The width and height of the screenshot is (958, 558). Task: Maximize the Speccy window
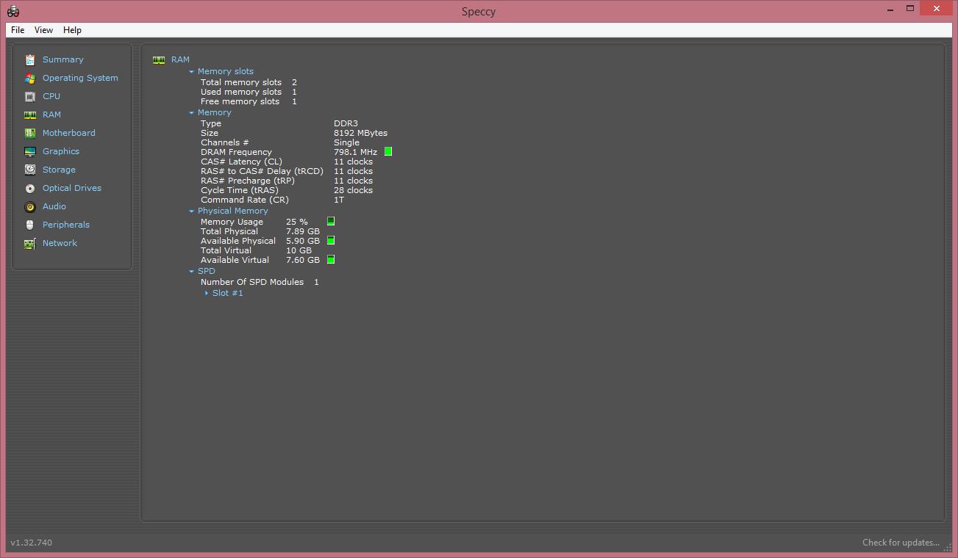point(910,8)
